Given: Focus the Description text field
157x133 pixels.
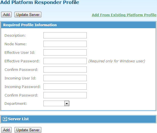Looking at the screenshot, I should pos(65,35).
